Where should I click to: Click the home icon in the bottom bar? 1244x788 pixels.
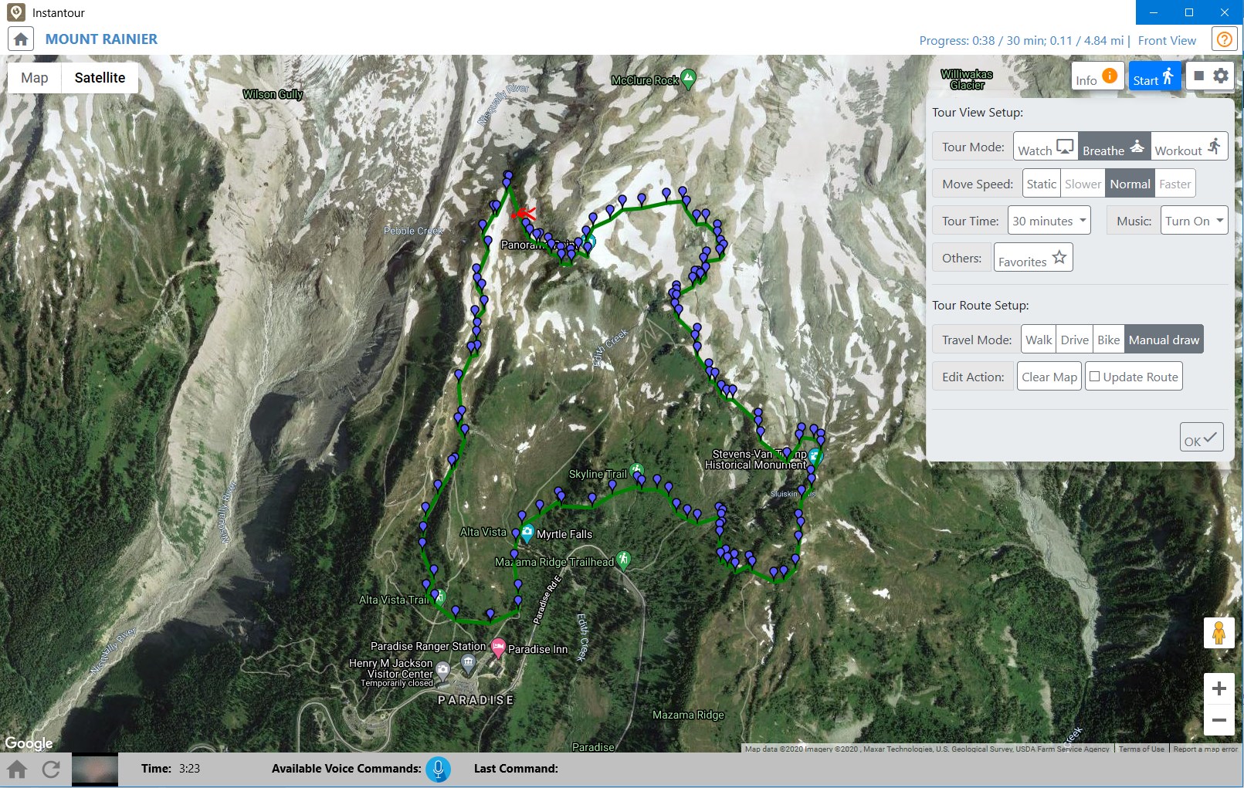click(x=17, y=769)
